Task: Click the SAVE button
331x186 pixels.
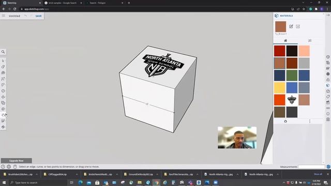Action: click(38, 16)
